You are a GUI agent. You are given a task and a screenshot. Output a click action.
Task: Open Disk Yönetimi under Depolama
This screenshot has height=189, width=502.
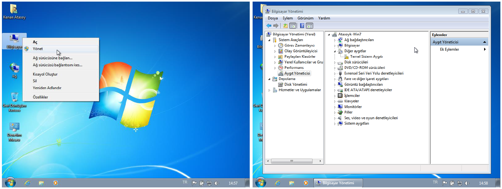[x=296, y=84]
